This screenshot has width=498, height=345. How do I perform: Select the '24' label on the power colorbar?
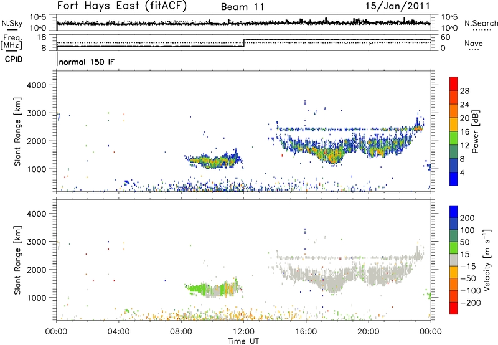[464, 105]
